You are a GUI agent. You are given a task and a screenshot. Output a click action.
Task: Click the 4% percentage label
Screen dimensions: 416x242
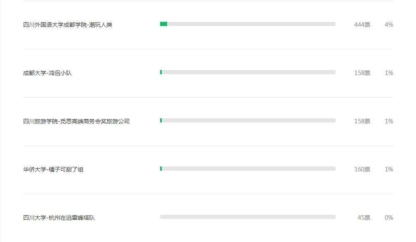389,25
